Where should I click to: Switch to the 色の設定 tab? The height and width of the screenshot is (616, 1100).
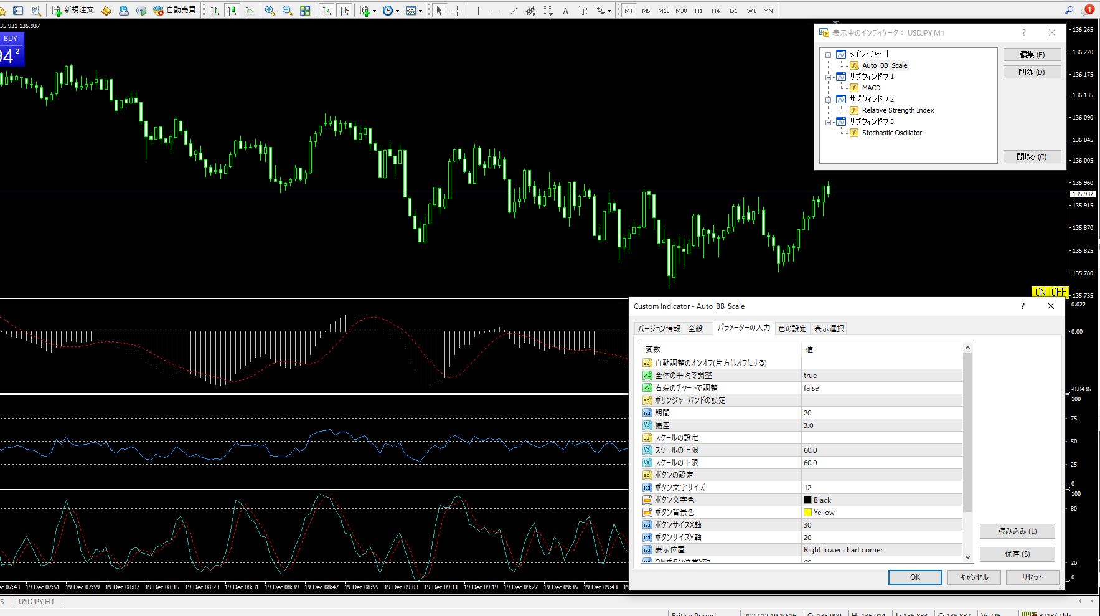[792, 329]
